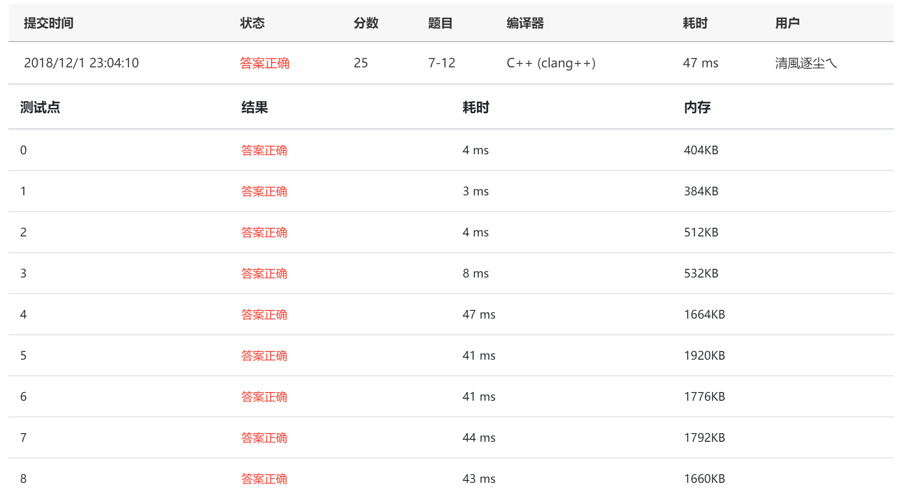Click the 1920KB memory value

[705, 356]
